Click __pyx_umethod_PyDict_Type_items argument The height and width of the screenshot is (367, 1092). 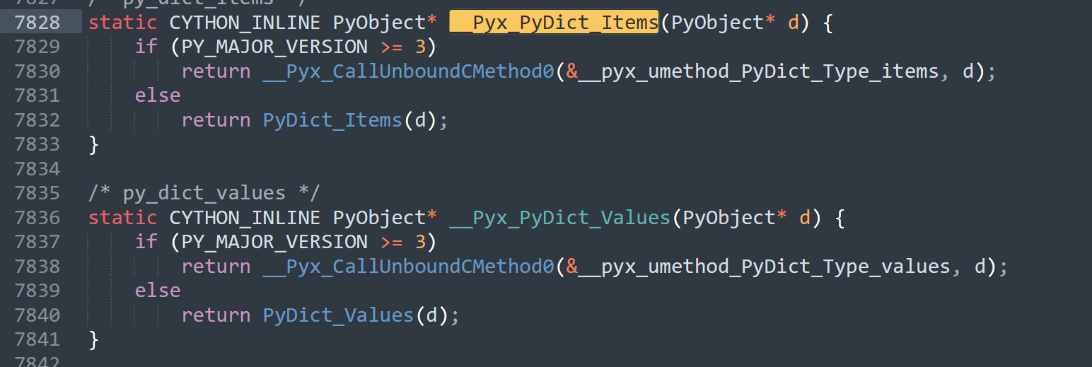(758, 71)
